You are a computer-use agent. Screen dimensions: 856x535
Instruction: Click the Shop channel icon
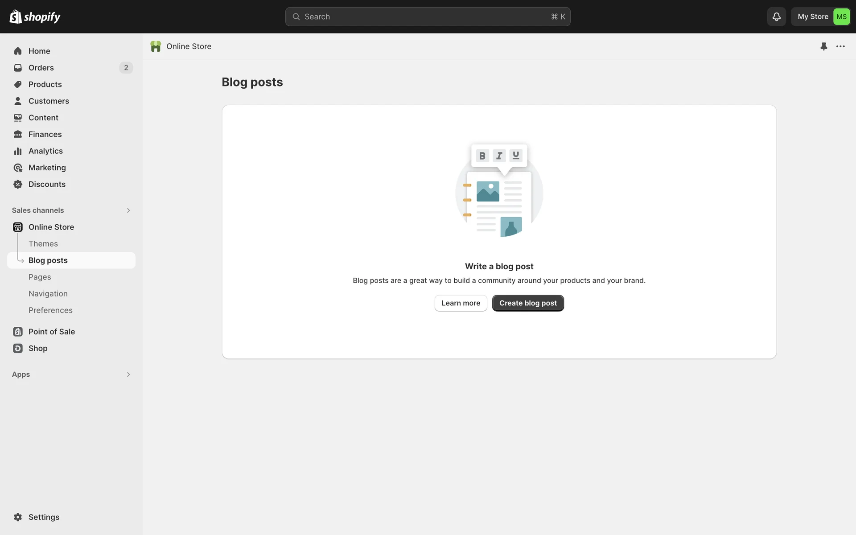(18, 348)
